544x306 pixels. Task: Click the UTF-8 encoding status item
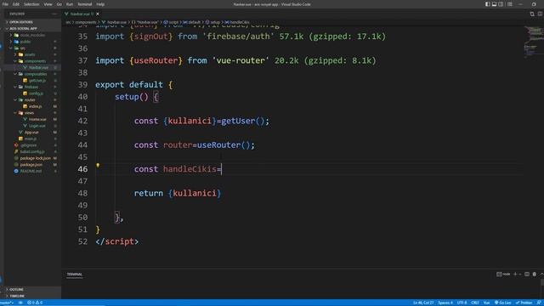pos(462,303)
